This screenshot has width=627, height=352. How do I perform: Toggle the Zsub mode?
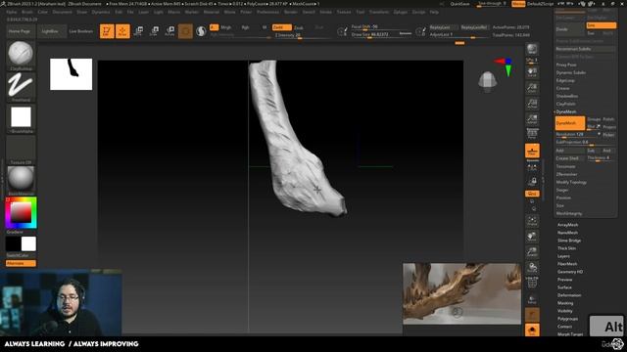click(x=299, y=28)
